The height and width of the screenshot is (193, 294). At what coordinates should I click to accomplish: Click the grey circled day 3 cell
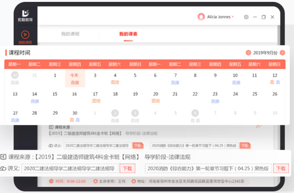click(x=135, y=116)
